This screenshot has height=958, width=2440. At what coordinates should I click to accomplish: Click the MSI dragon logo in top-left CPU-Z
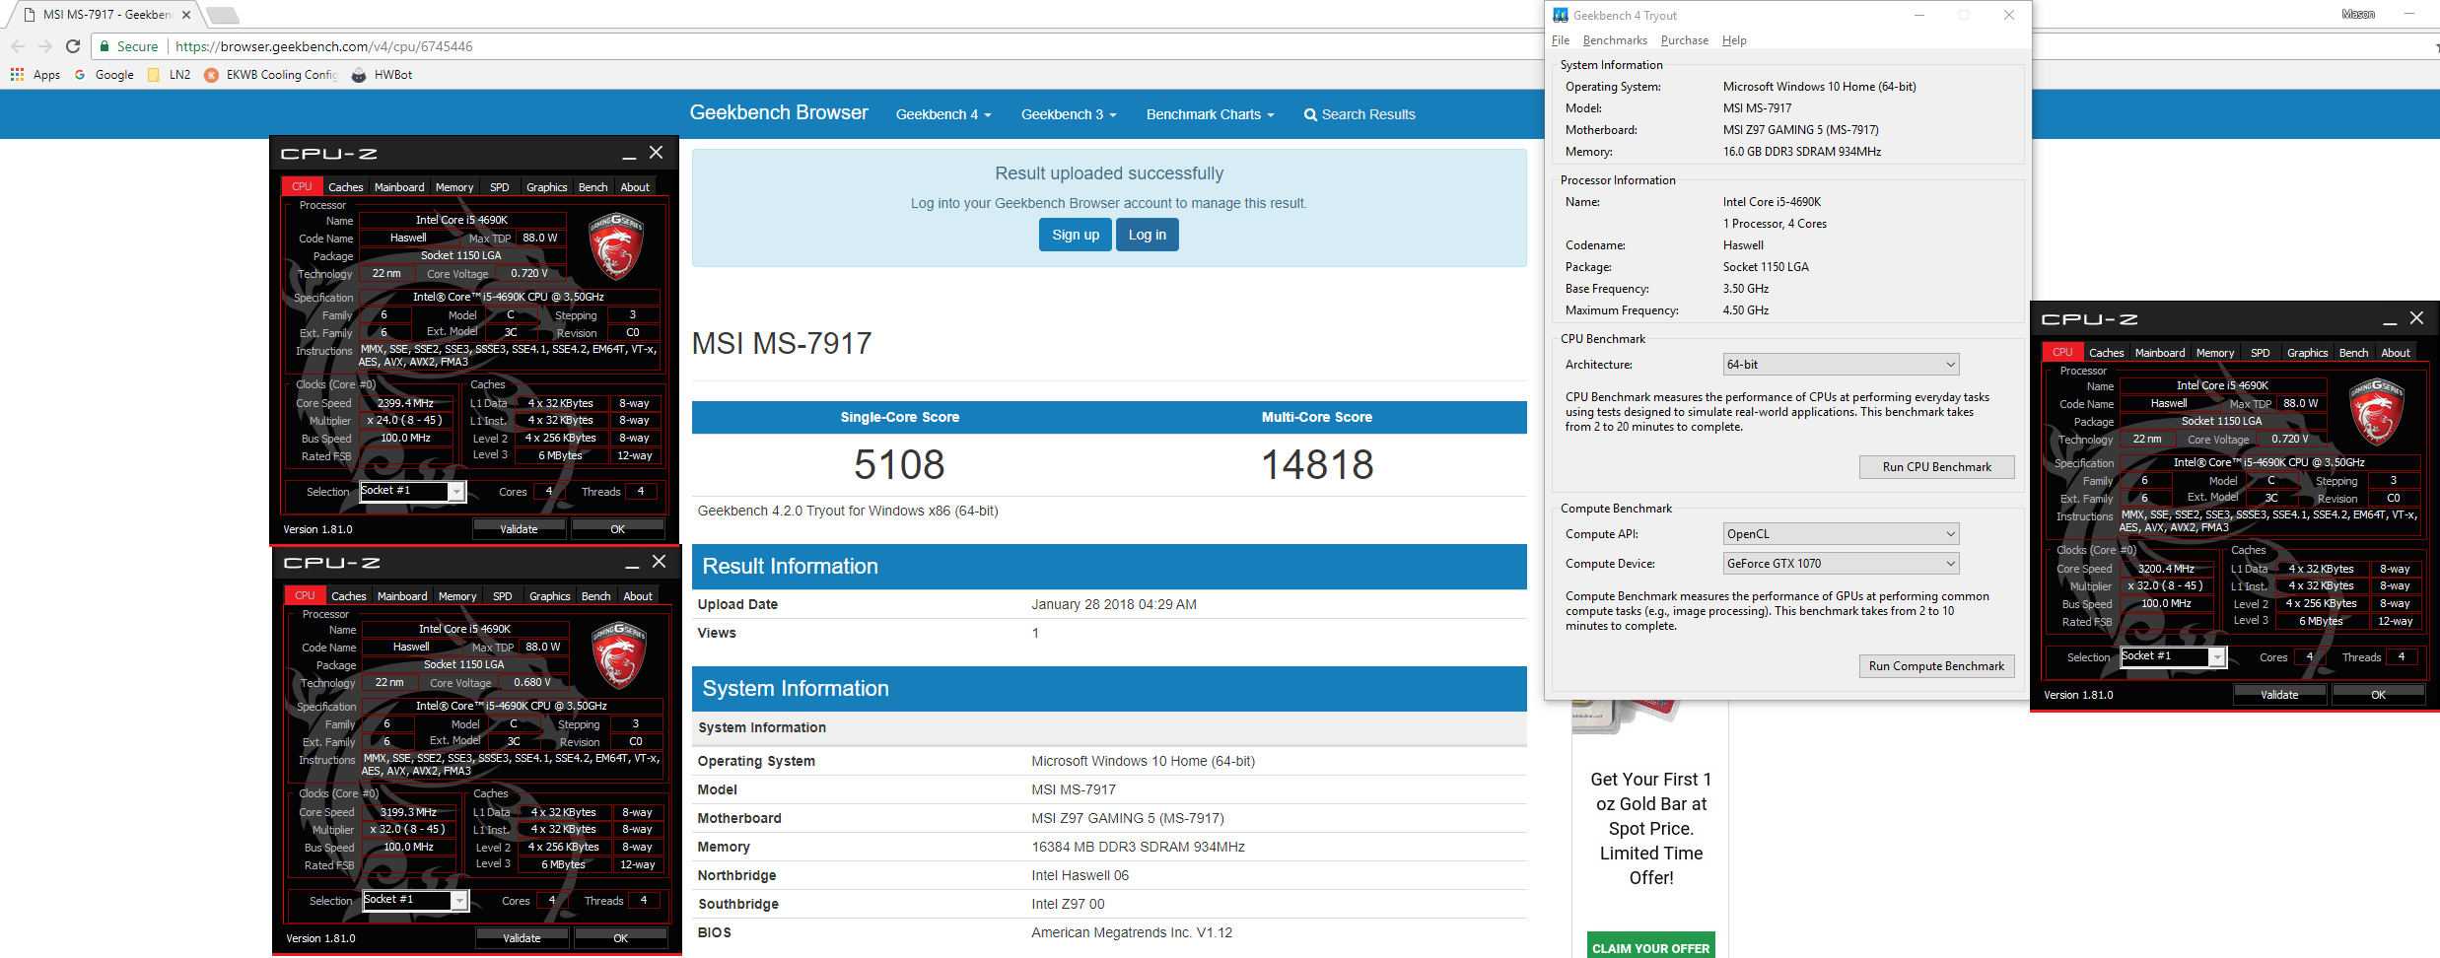[x=616, y=245]
